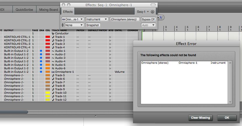Click the automation play arrow for Track-4
Image resolution: width=242 pixels, height=126 pixels.
[x=110, y=47]
